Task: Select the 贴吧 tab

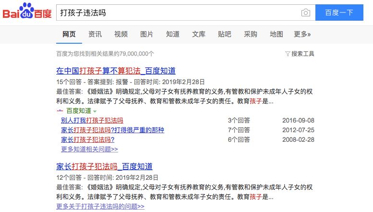Action: [x=225, y=34]
